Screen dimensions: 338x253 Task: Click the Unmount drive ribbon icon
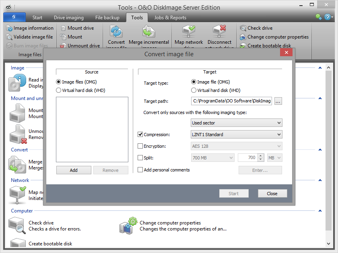63,46
